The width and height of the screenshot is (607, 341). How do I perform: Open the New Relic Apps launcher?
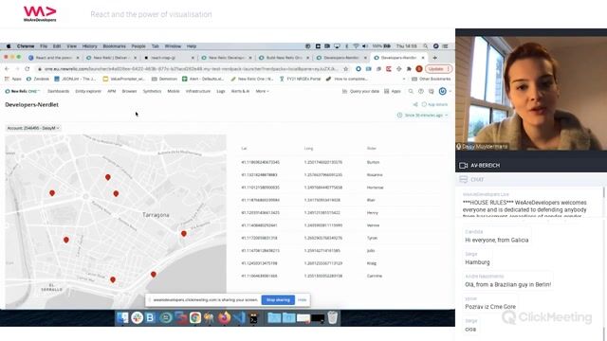click(392, 91)
